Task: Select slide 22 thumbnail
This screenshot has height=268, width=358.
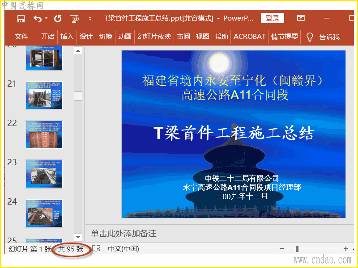Action: (44, 135)
